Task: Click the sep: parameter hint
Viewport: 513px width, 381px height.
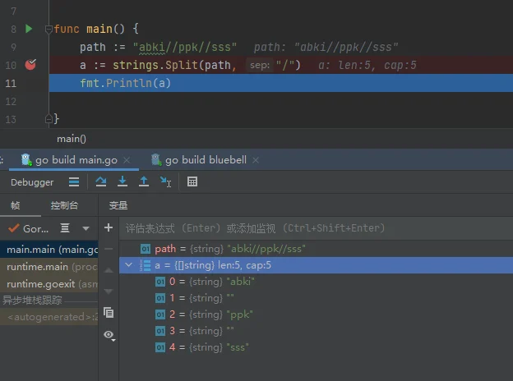Action: 260,65
